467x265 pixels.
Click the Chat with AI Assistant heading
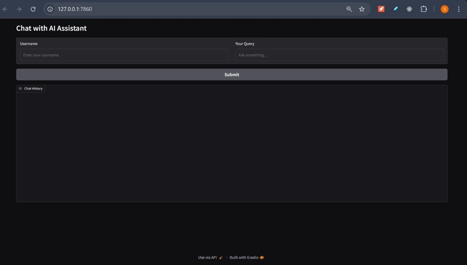[x=51, y=28]
